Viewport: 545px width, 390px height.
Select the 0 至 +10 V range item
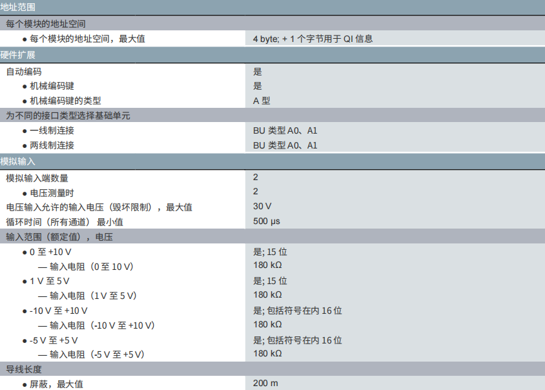pyautogui.click(x=50, y=252)
